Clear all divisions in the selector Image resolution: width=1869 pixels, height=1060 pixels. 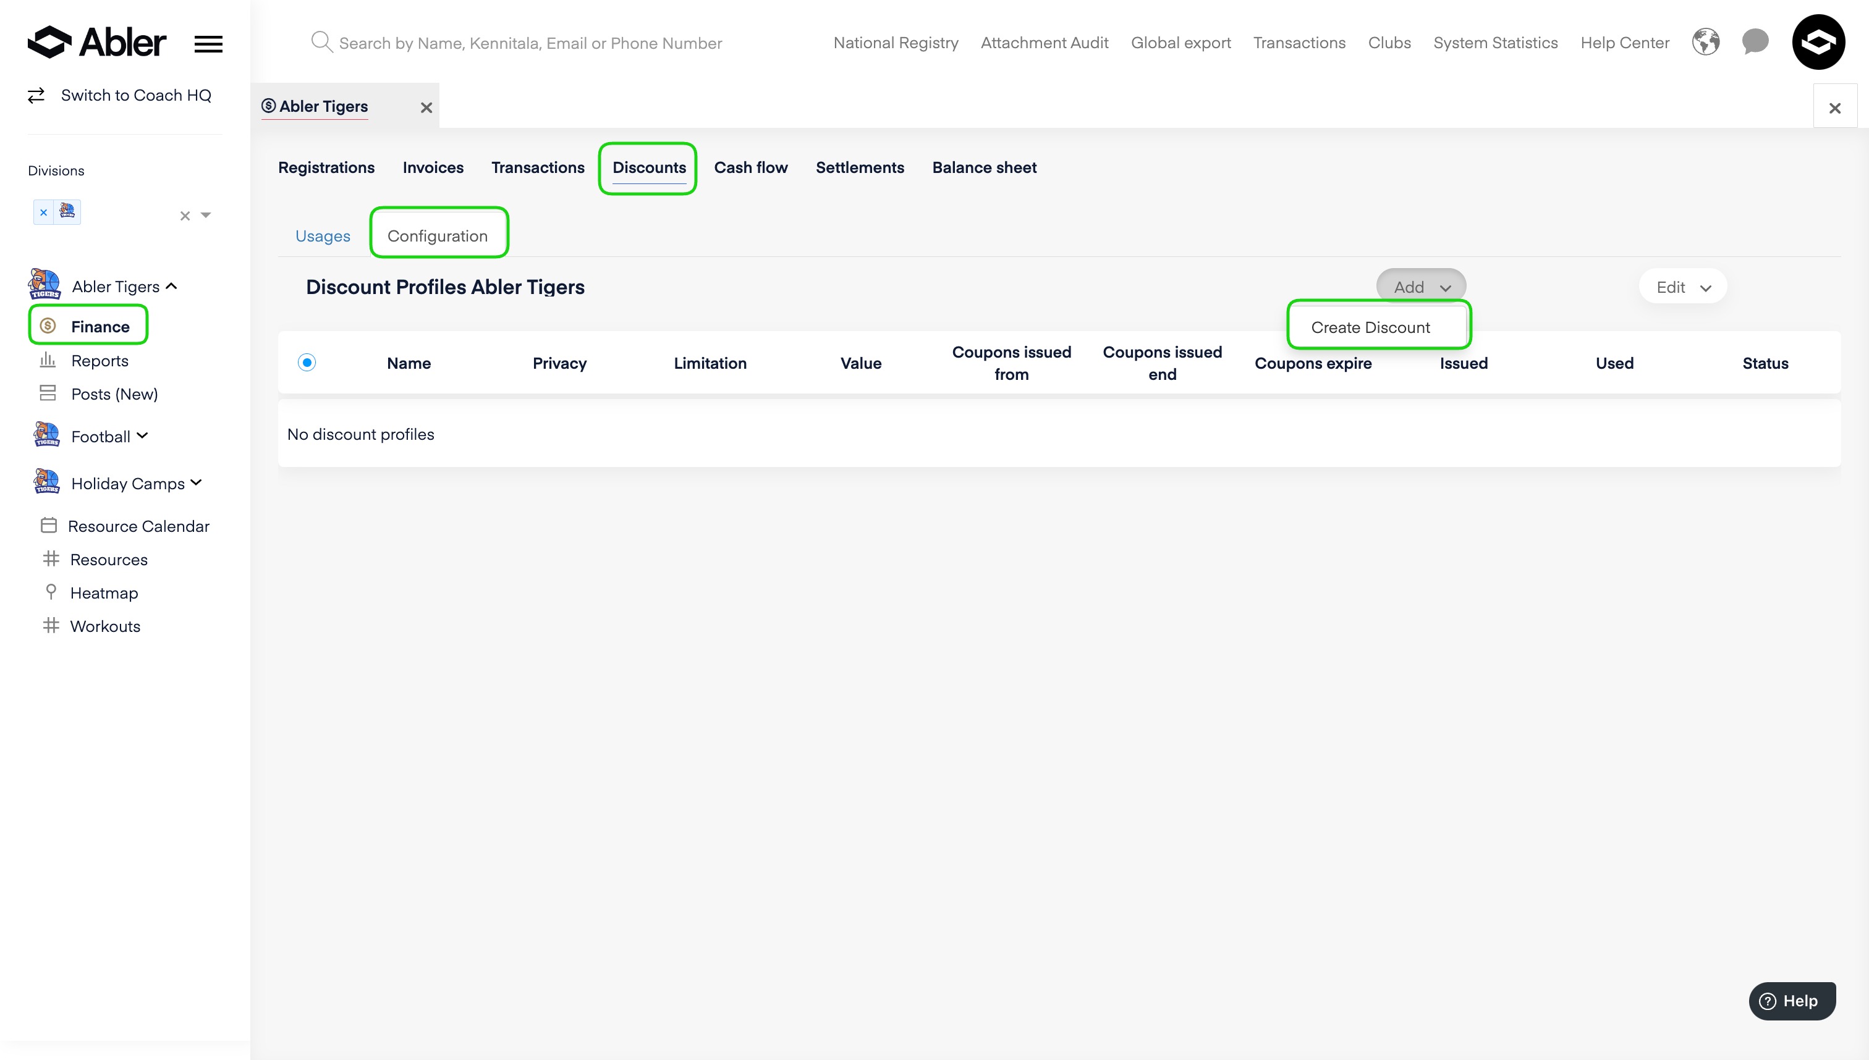185,216
